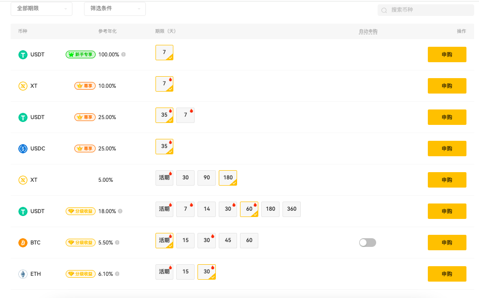Click into the 搜索币种 search field
479x298 pixels.
[x=430, y=10]
